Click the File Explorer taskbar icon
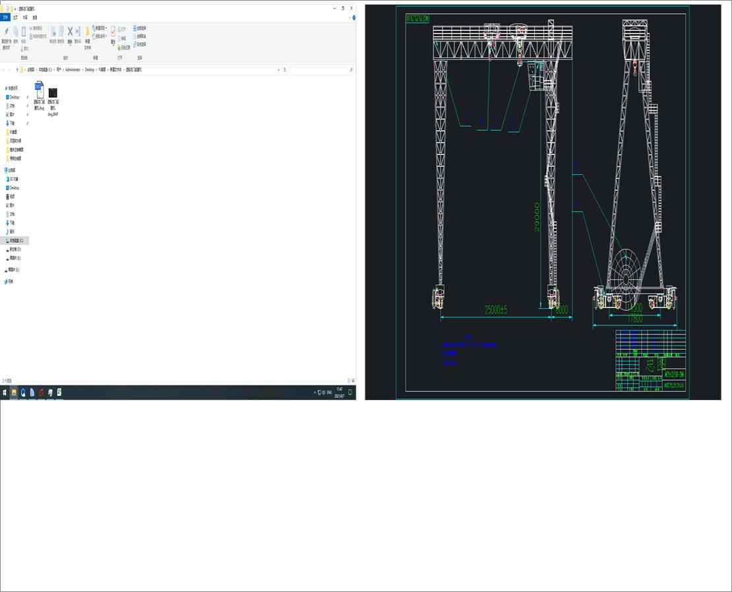732x592 pixels. click(14, 393)
